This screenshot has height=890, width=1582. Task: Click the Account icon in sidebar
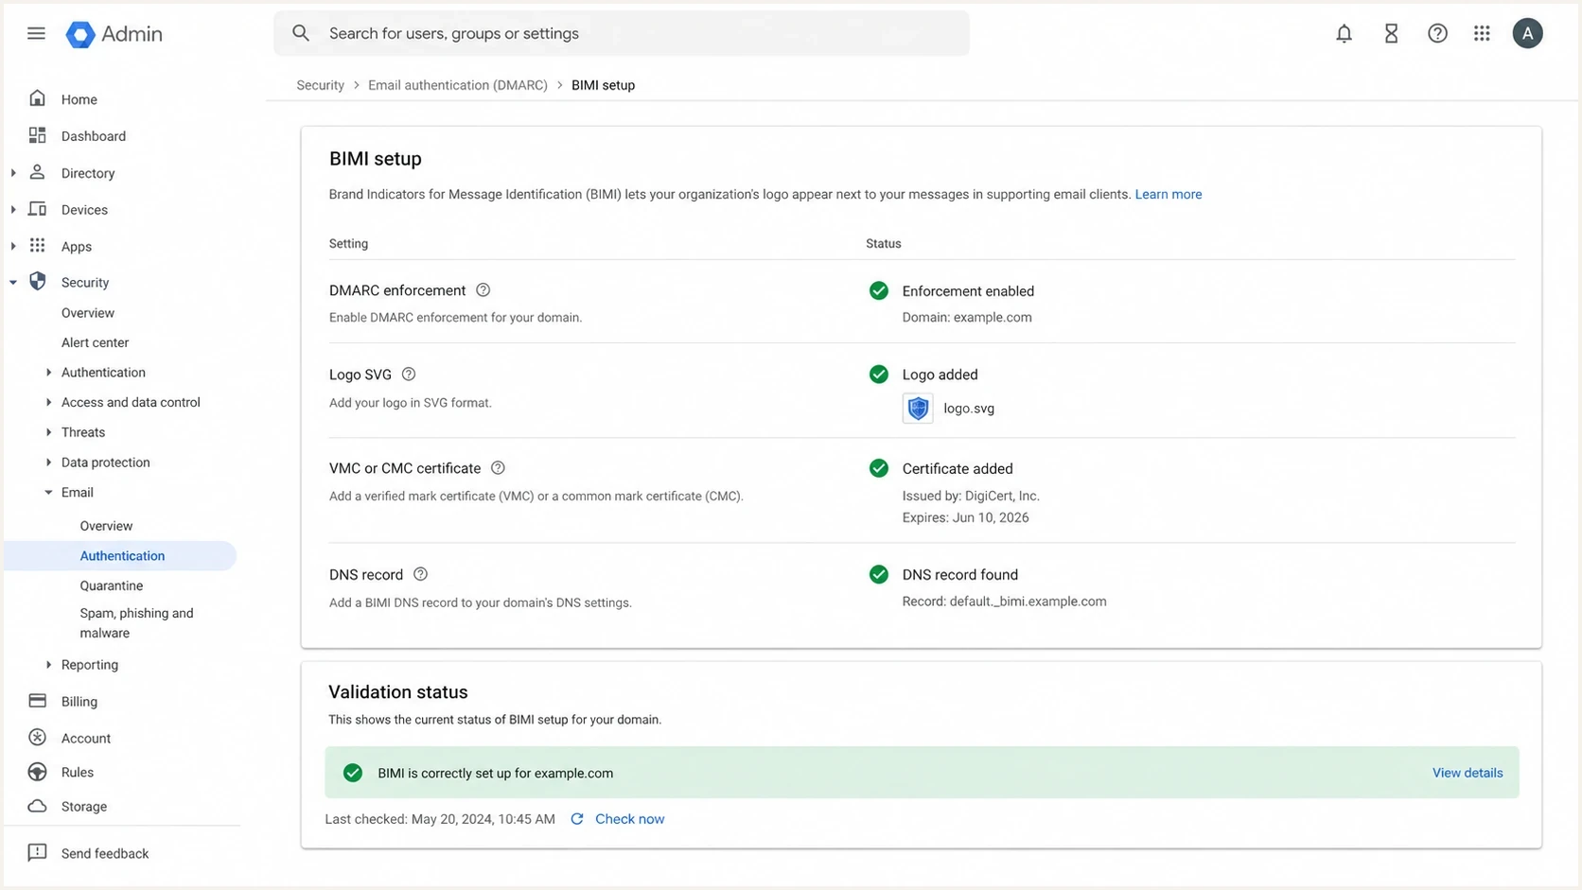(37, 738)
